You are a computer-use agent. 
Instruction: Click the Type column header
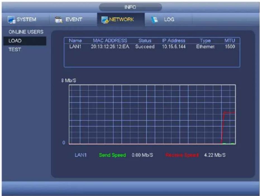(x=205, y=41)
